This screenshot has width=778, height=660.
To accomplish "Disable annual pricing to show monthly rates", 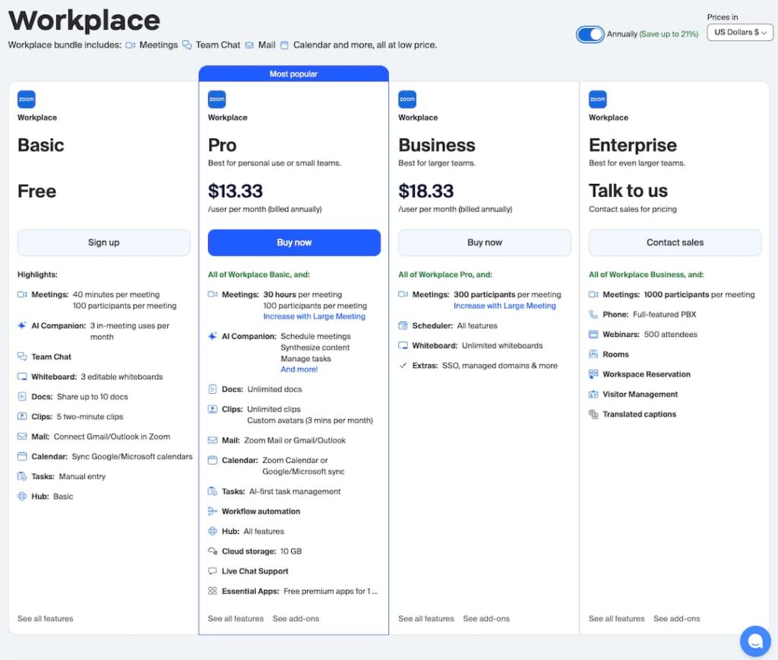I will click(590, 34).
